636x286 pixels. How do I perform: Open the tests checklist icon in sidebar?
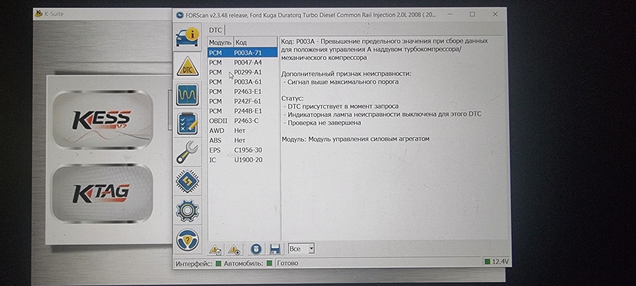click(x=187, y=123)
